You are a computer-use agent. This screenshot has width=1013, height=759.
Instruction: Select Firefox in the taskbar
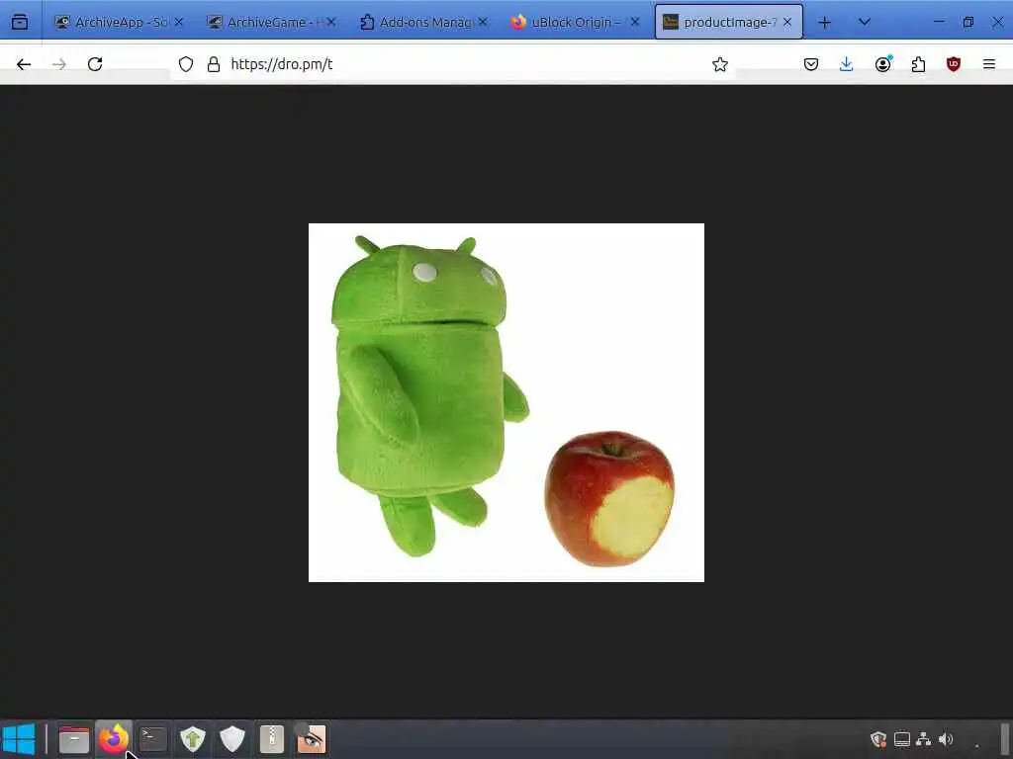[114, 739]
